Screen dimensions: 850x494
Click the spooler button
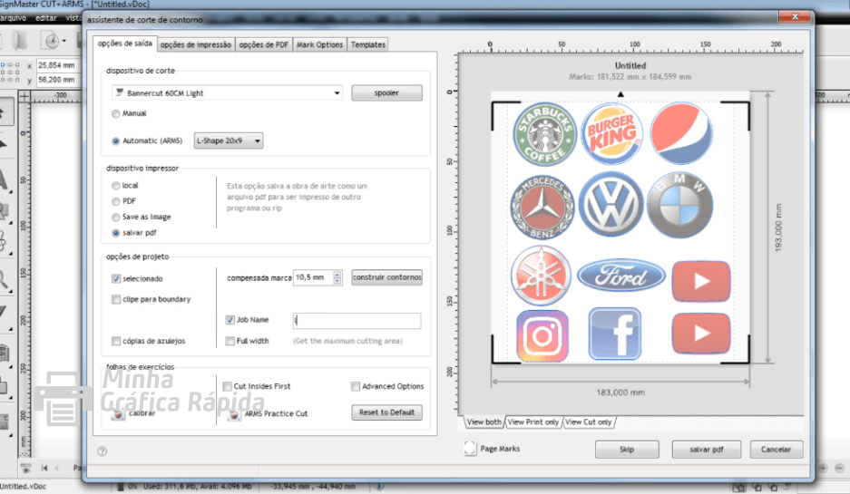coord(386,93)
